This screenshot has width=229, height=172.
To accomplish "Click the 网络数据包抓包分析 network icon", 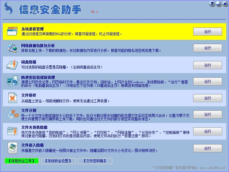I will pos(12,48).
